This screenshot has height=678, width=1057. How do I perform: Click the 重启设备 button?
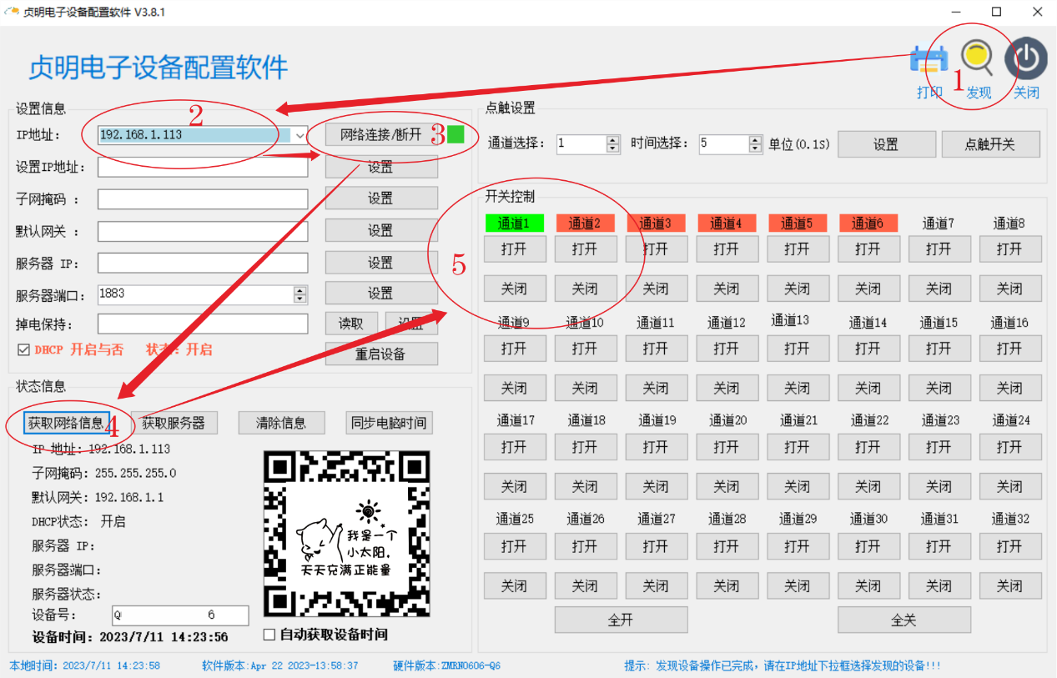[x=381, y=354]
